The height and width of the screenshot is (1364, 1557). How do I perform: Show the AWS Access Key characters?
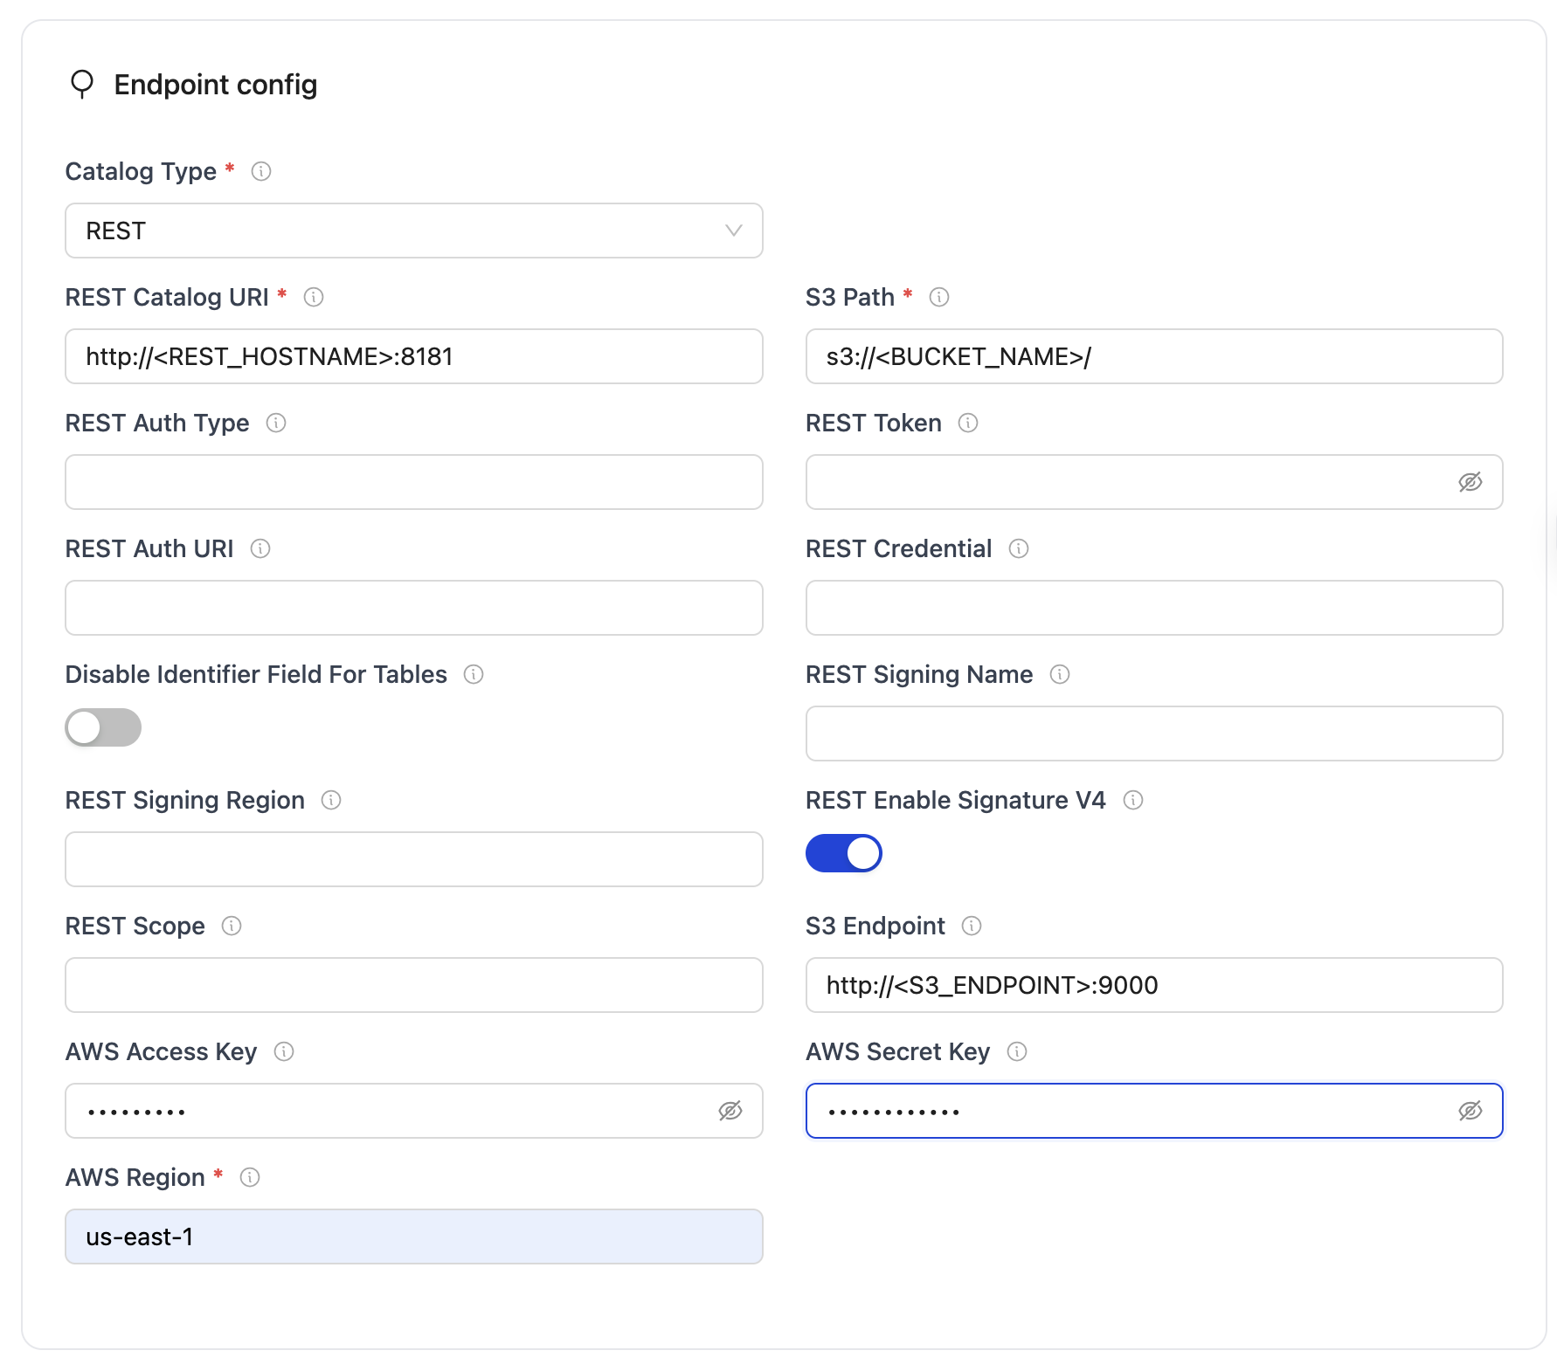[730, 1111]
